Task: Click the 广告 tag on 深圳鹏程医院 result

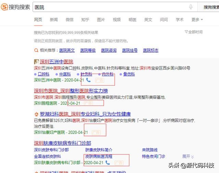Action: pyautogui.click(x=88, y=103)
